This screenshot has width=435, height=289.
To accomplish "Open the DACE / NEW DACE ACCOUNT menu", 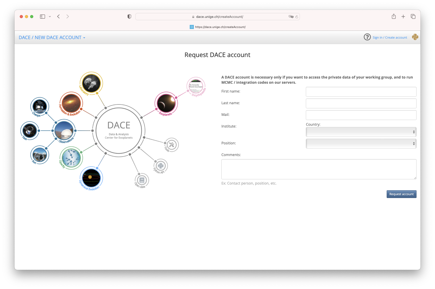I will (52, 38).
